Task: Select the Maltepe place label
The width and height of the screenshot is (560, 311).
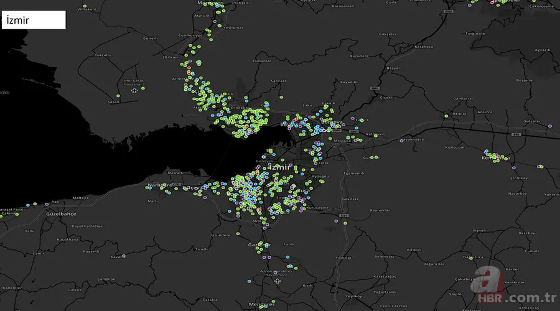Action: pos(81,198)
